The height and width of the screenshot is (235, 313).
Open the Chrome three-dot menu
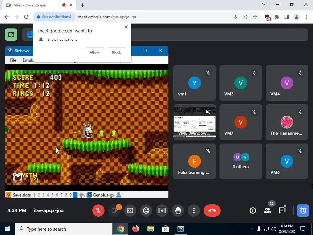pyautogui.click(x=306, y=17)
